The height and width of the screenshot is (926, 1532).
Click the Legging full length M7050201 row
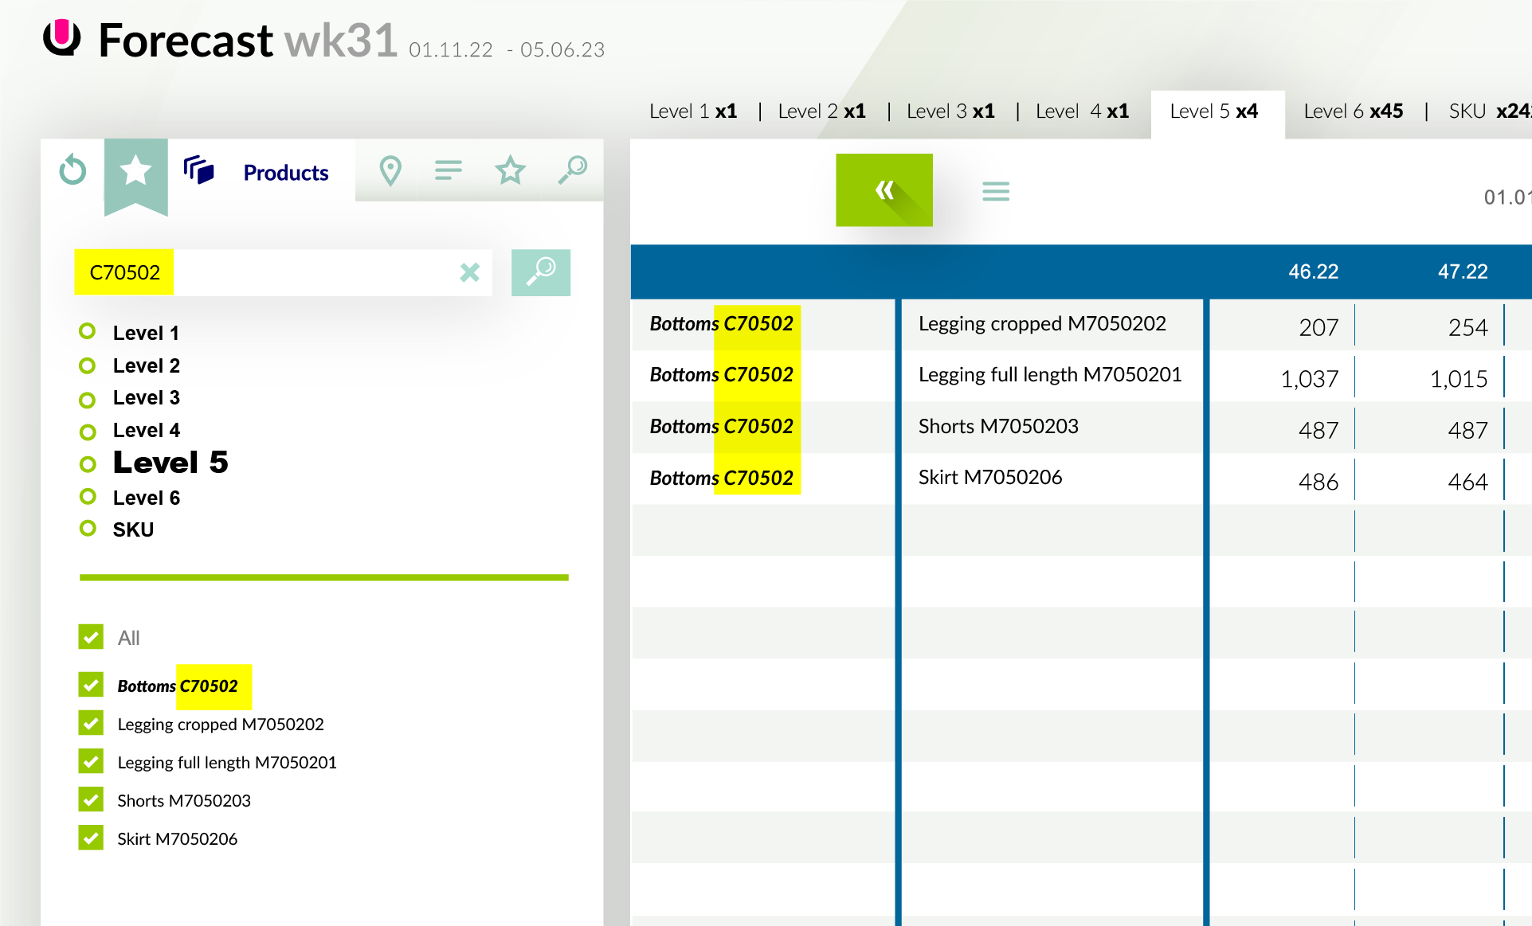[1049, 375]
